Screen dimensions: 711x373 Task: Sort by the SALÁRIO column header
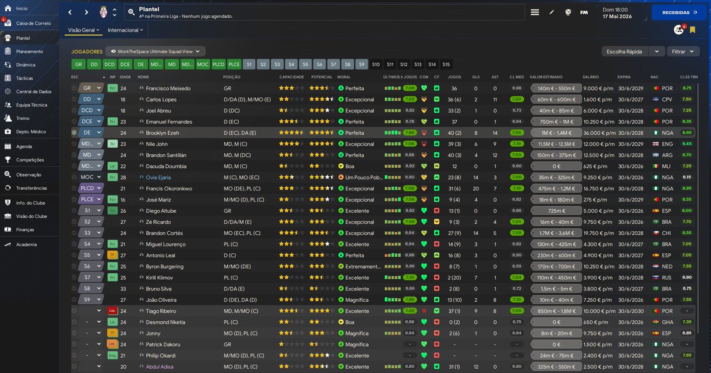tap(590, 77)
